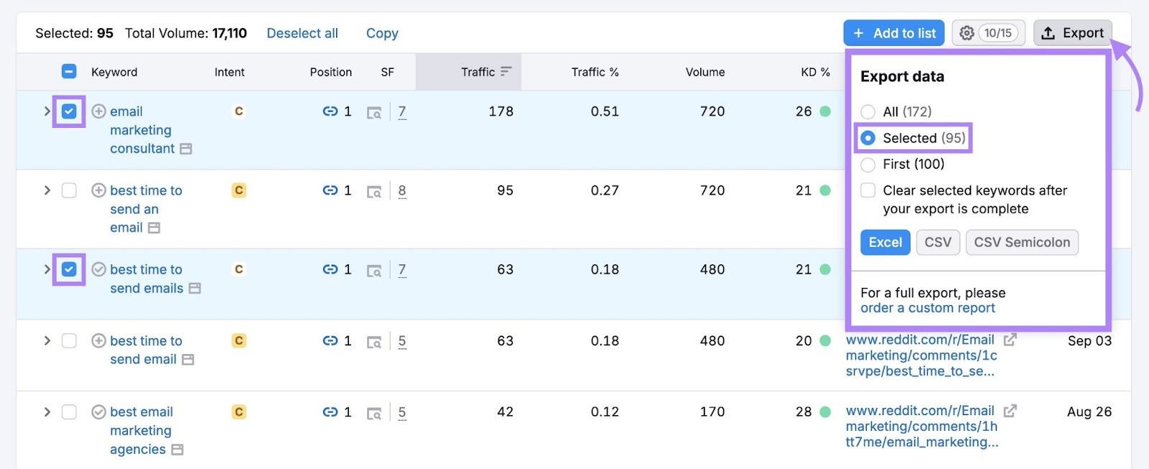Click the checkmark circle icon beside best email marketing agencies

[x=99, y=412]
